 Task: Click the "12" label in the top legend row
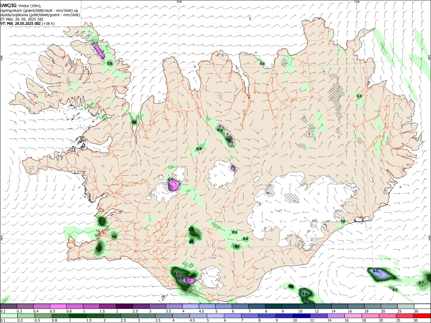pyautogui.click(x=317, y=311)
